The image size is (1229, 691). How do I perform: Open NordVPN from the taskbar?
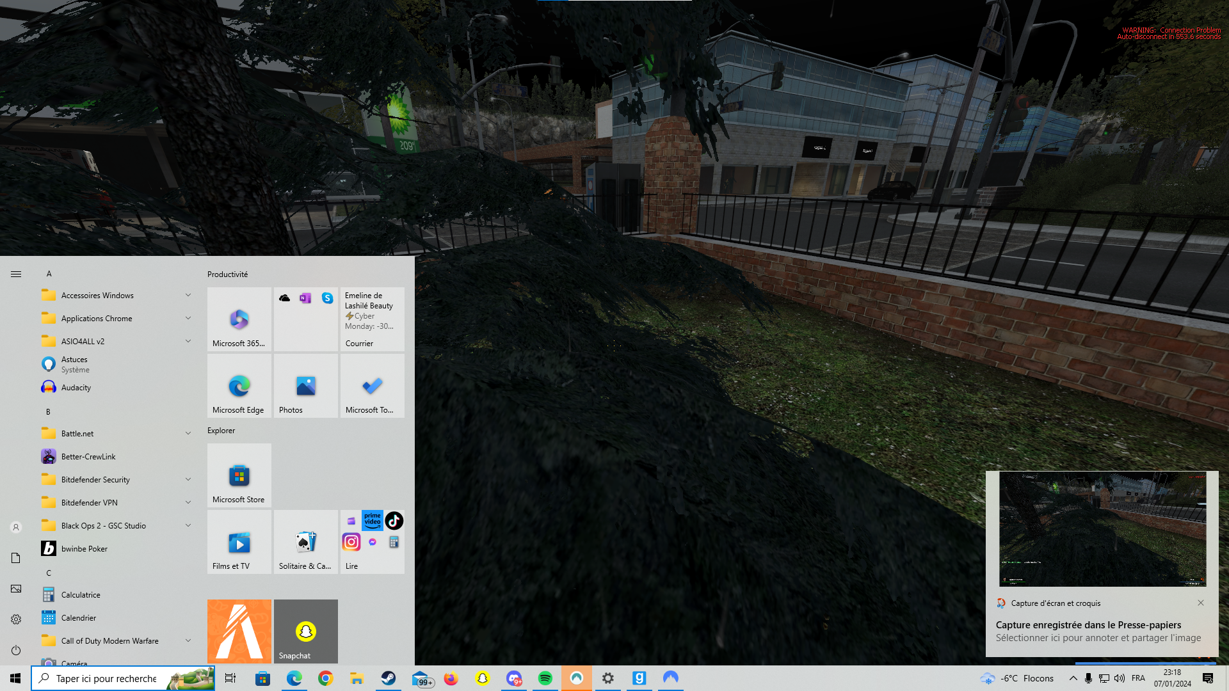tap(671, 678)
